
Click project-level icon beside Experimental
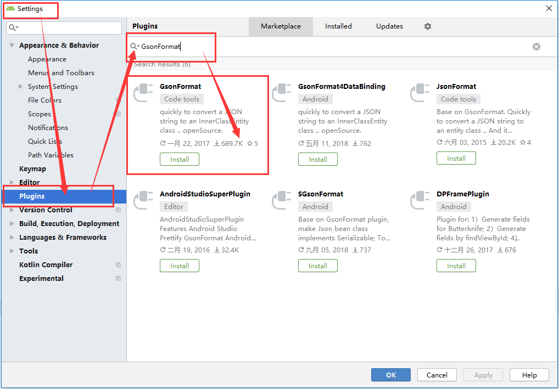point(119,279)
